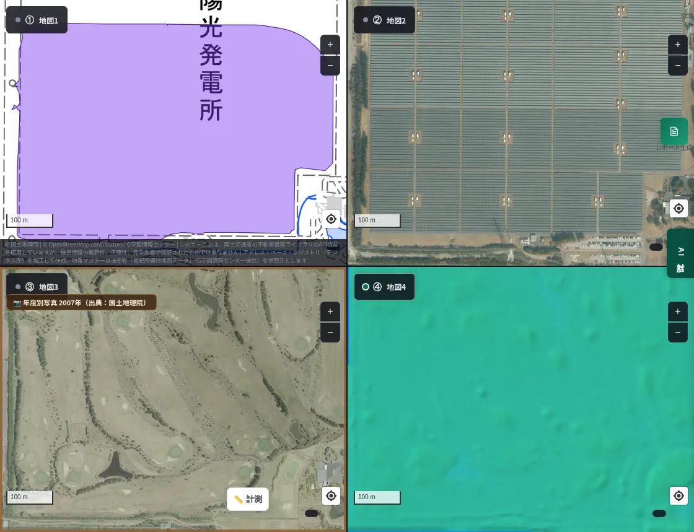
Task: Locate current position on map 1
Action: click(331, 219)
